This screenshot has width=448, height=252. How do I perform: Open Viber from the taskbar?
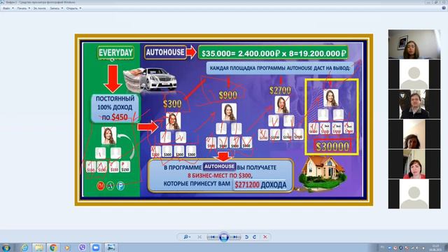coord(82,247)
